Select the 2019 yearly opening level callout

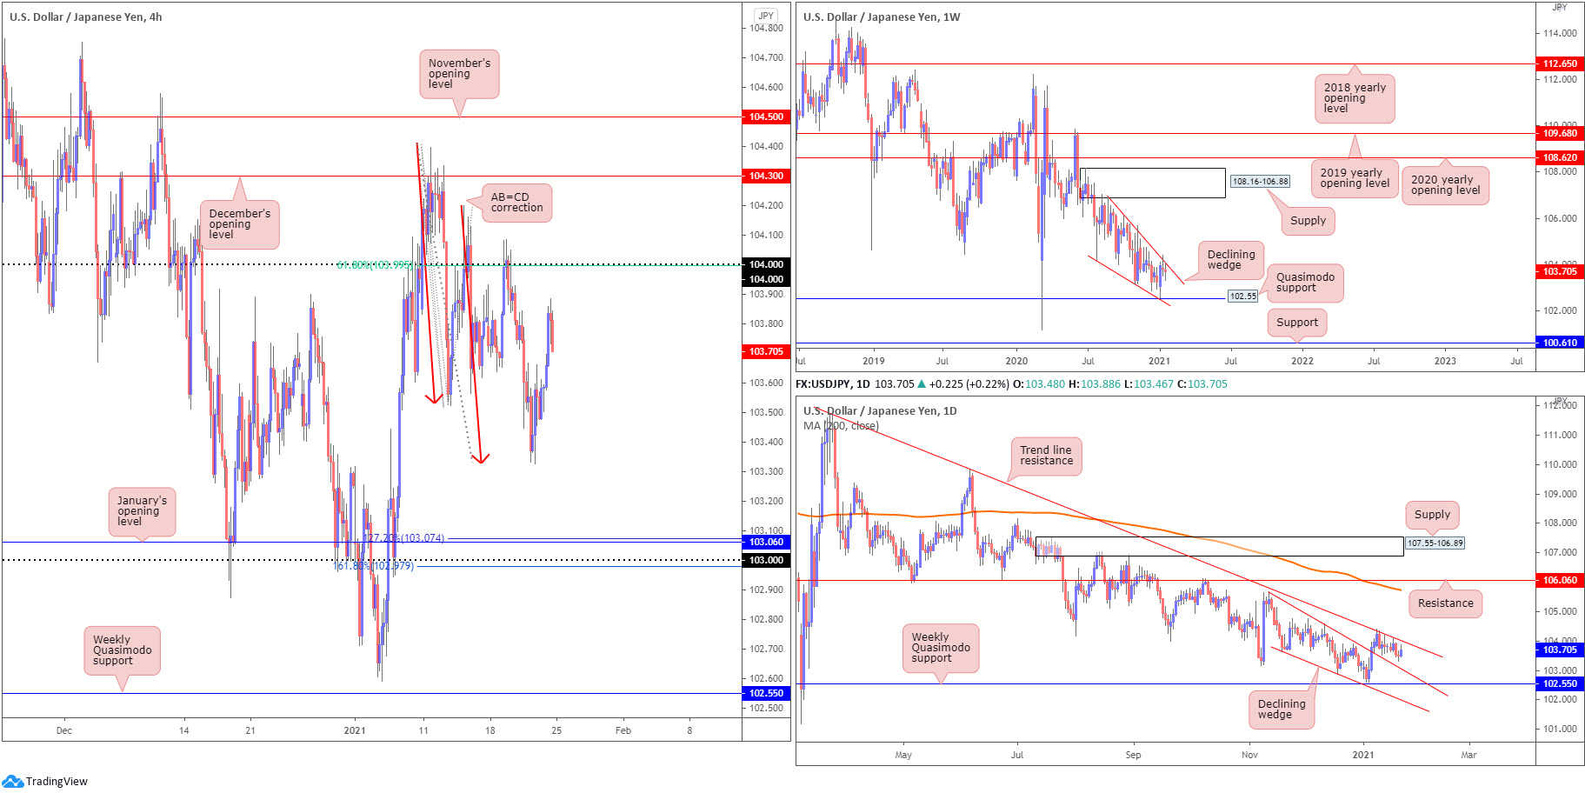1355,178
